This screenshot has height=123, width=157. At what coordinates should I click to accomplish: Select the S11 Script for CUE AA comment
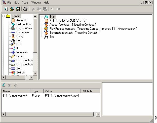point(67,21)
